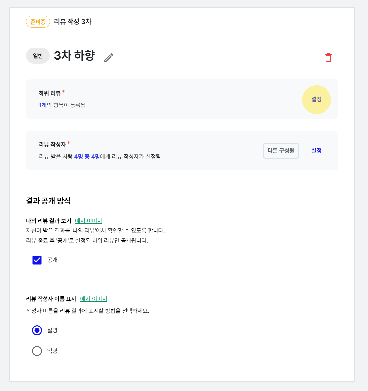Click the 다른 구성원 button
Image resolution: width=368 pixels, height=391 pixels.
click(x=281, y=151)
